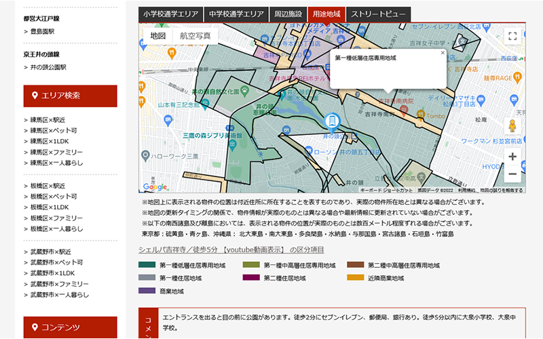Click the location pin in コンテンツ header
Screen dimensions: 543x339
coord(35,327)
